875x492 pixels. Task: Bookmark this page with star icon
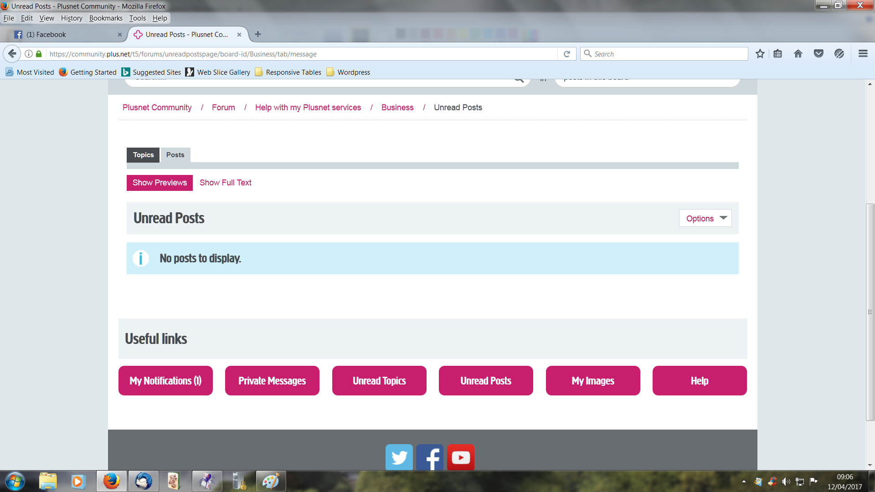(760, 54)
